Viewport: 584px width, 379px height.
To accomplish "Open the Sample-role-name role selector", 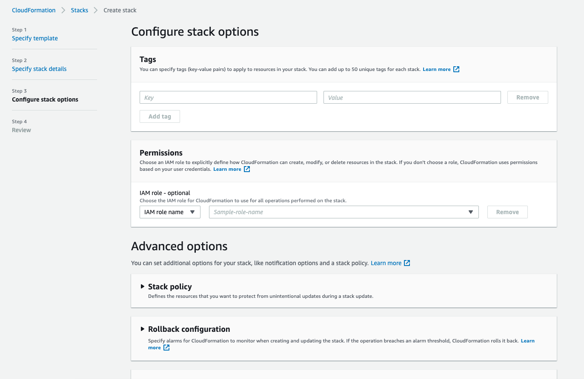I will click(344, 212).
